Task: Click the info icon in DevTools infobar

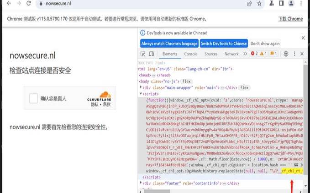Action: (142, 33)
